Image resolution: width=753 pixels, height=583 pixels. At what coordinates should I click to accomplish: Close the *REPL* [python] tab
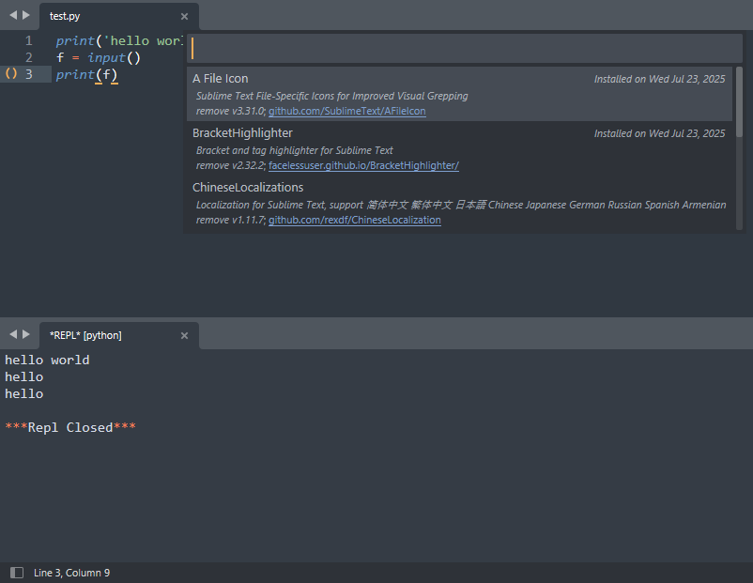coord(184,335)
